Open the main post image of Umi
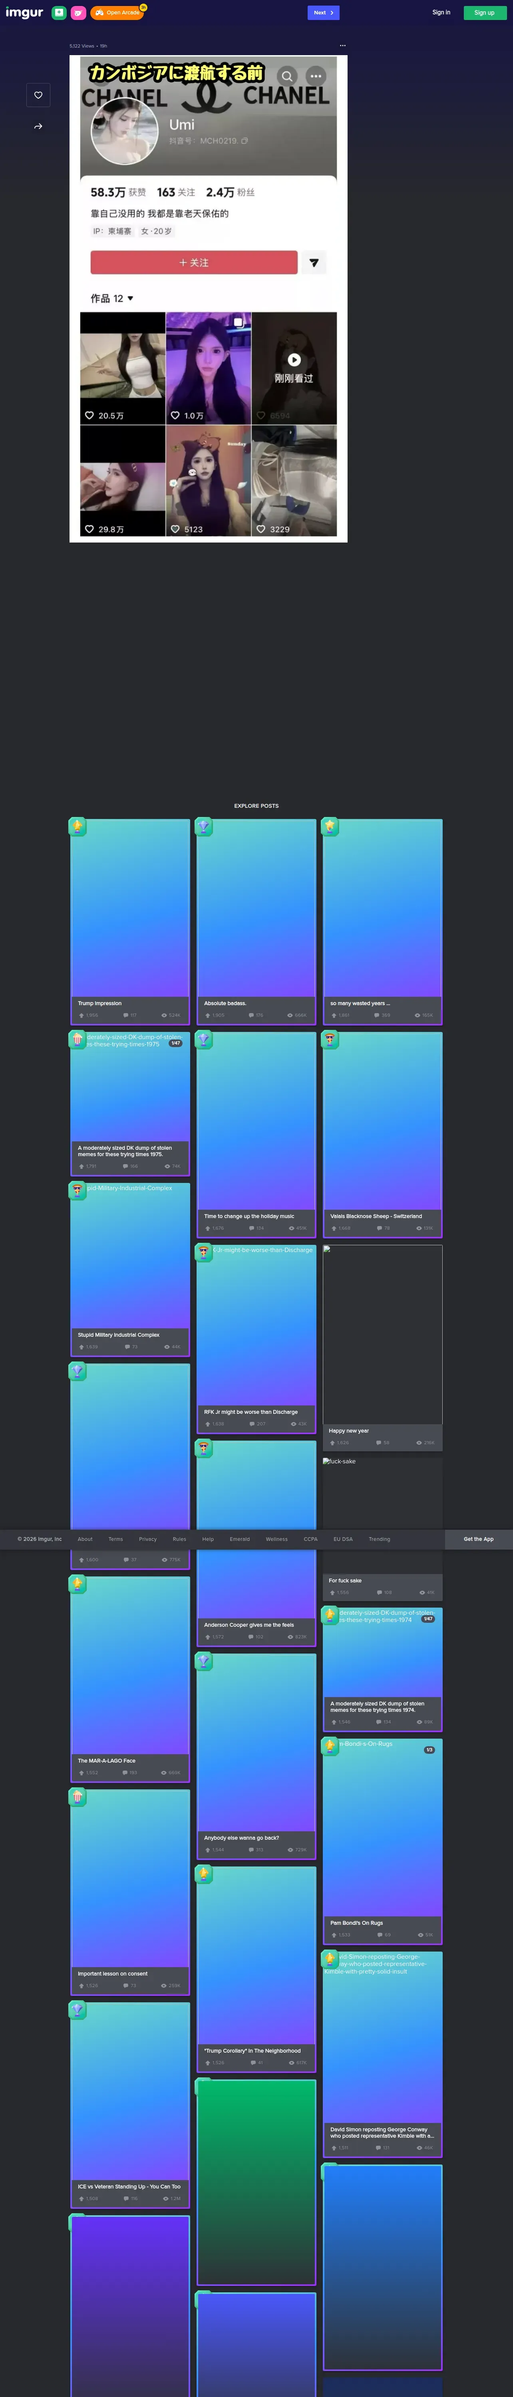This screenshot has width=513, height=2397. click(209, 299)
